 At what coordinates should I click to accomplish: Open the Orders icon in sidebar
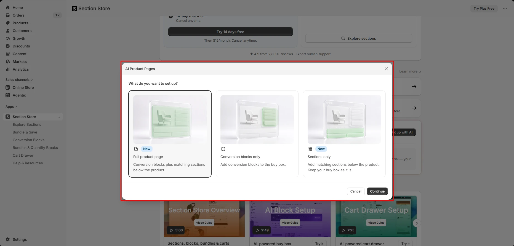point(8,15)
